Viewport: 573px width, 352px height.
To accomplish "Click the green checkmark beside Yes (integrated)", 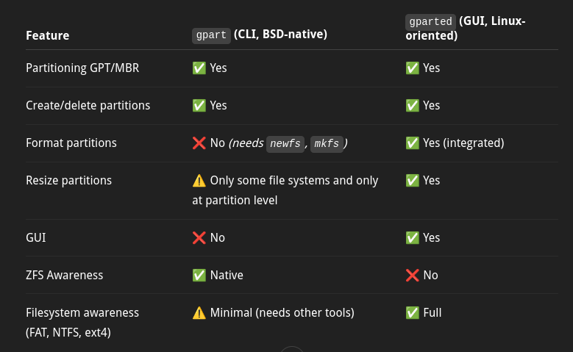I will point(412,143).
